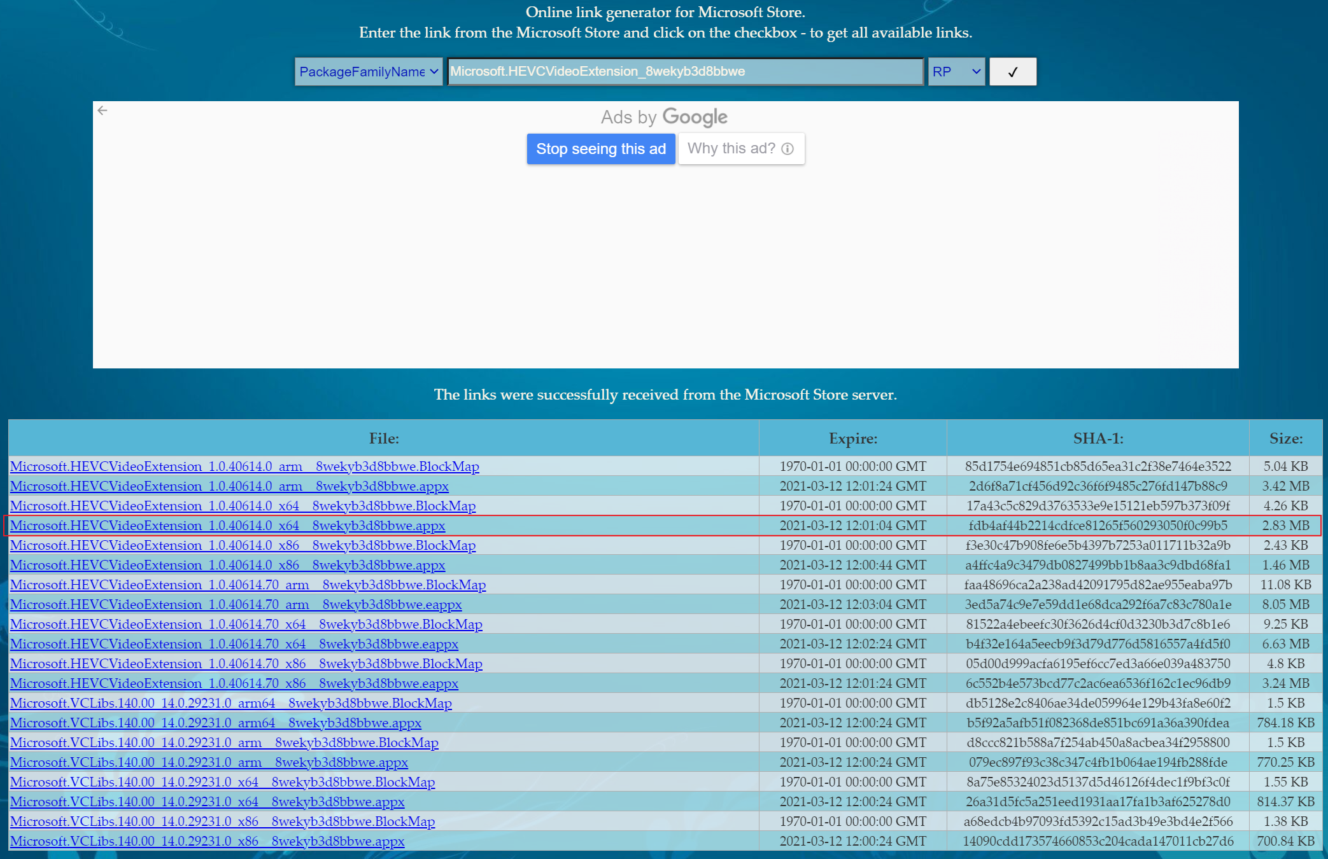
Task: Download HEVCVideoExtension 1.0.40614.0 x64 appx
Action: pyautogui.click(x=227, y=526)
